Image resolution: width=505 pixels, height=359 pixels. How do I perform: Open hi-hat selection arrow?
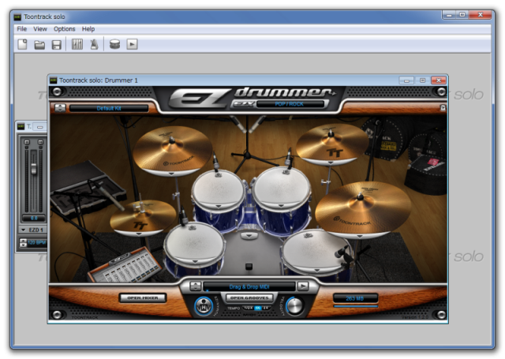(139, 234)
